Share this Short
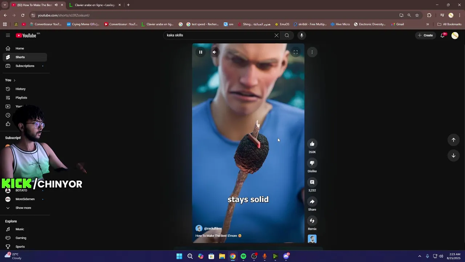465x262 pixels. [312, 202]
